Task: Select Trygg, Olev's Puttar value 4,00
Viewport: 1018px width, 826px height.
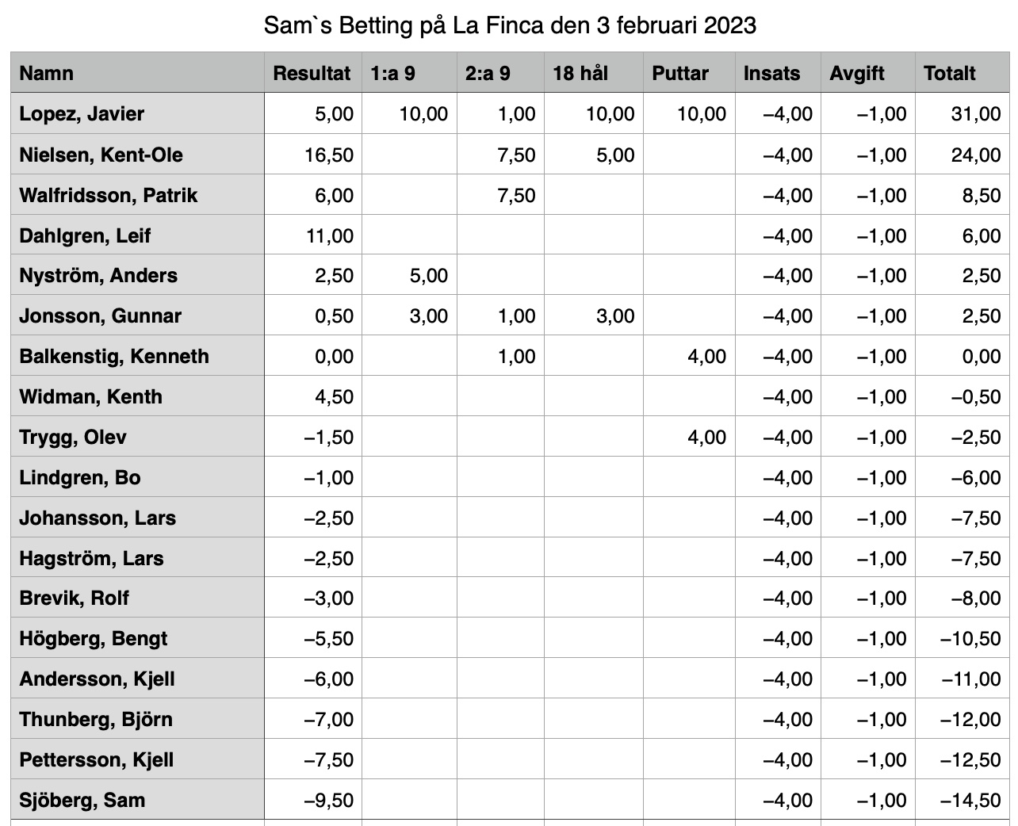Action: 689,437
